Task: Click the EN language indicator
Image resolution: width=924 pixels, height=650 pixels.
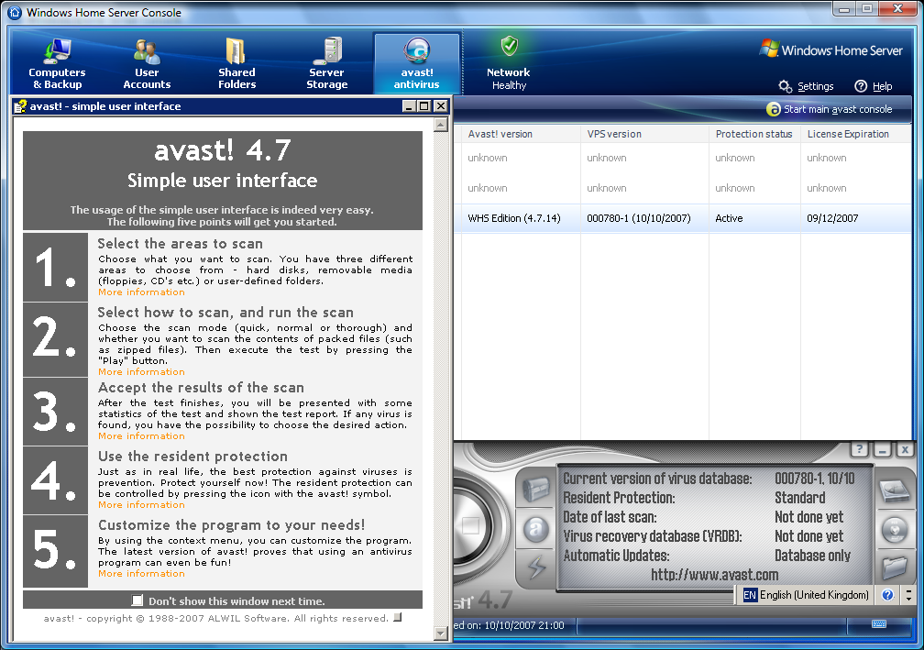Action: point(750,595)
